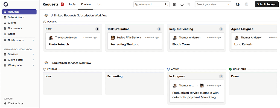The image size is (280, 108).
Task: Open the Productized service example card text
Action: [x=195, y=95]
